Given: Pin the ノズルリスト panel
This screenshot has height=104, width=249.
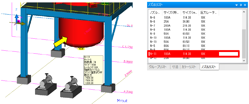Looking at the screenshot, I should (x=241, y=5).
